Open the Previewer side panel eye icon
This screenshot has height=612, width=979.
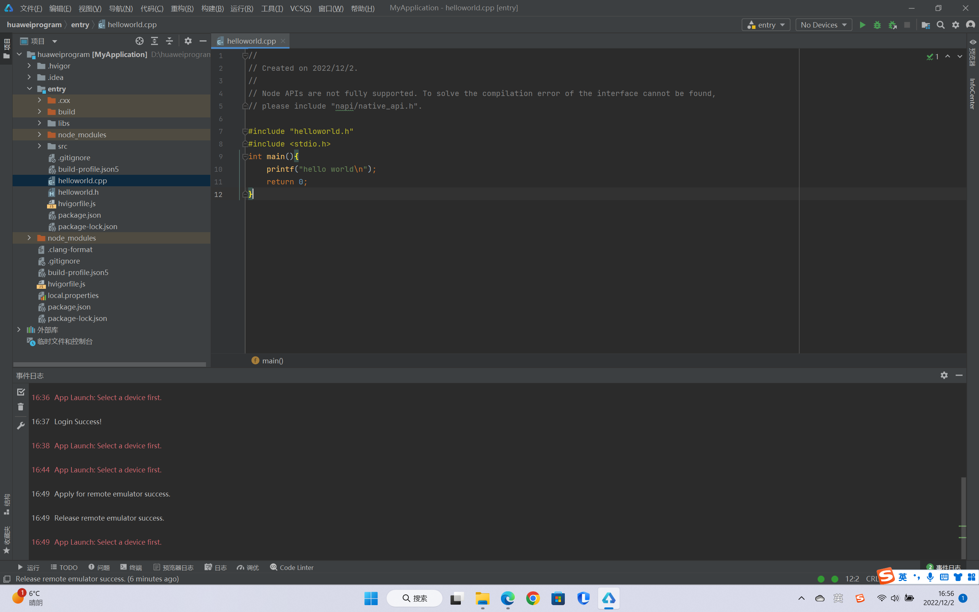[972, 42]
